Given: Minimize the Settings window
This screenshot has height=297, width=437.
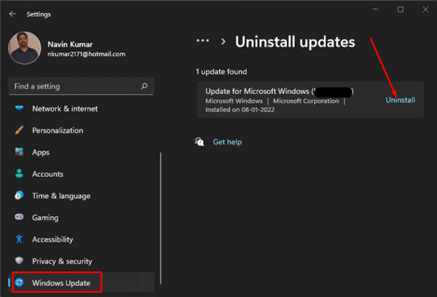Looking at the screenshot, I should click(376, 9).
